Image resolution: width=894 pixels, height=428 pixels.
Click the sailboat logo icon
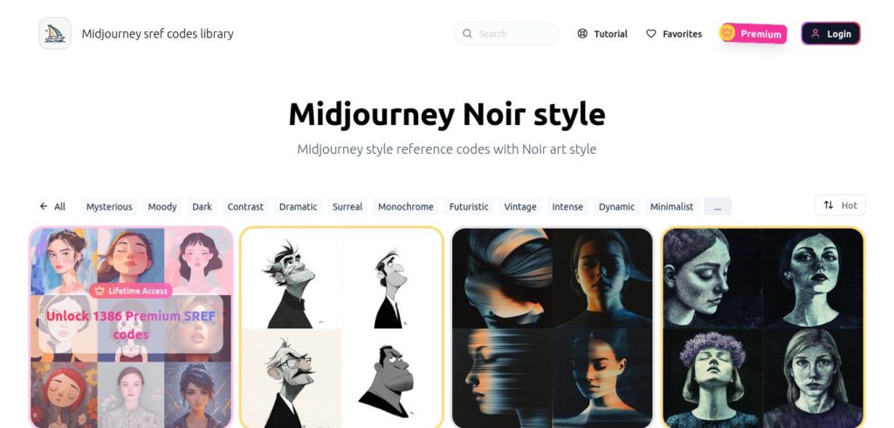[55, 34]
